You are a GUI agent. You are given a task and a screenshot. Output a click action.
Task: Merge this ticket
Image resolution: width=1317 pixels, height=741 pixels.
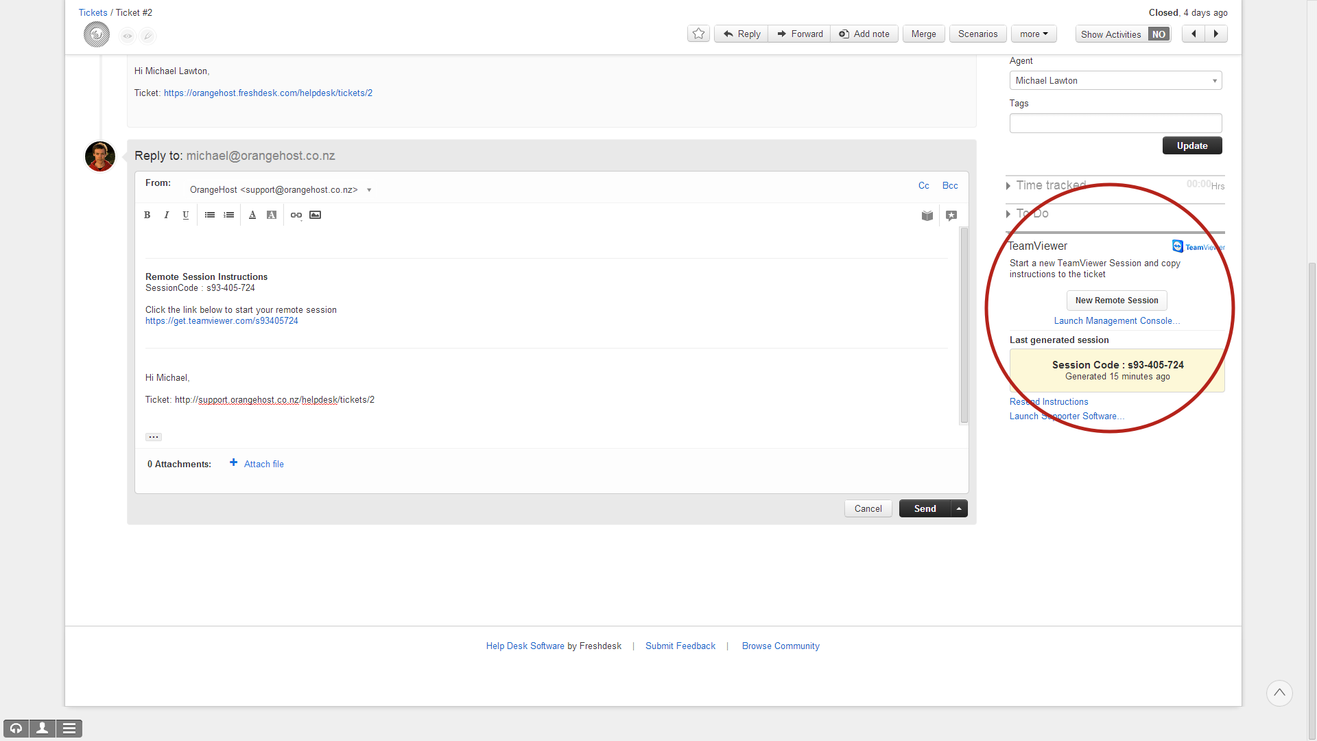924,34
